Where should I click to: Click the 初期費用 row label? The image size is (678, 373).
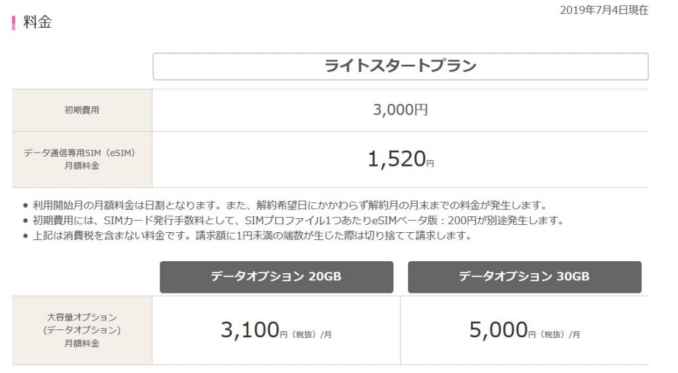tap(81, 110)
